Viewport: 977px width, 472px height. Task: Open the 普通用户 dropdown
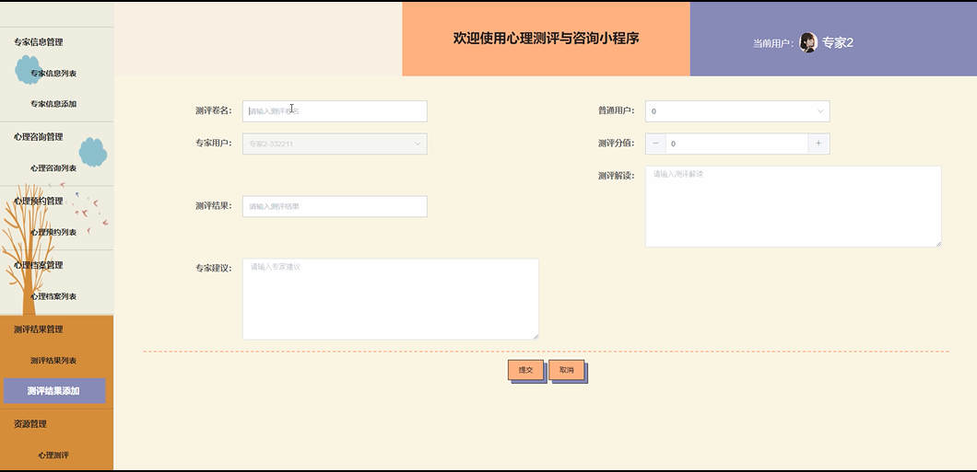tap(737, 111)
